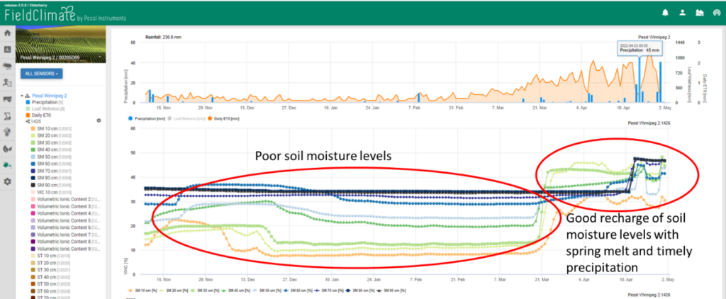Open the ALL SENSORS dropdown

coord(43,73)
